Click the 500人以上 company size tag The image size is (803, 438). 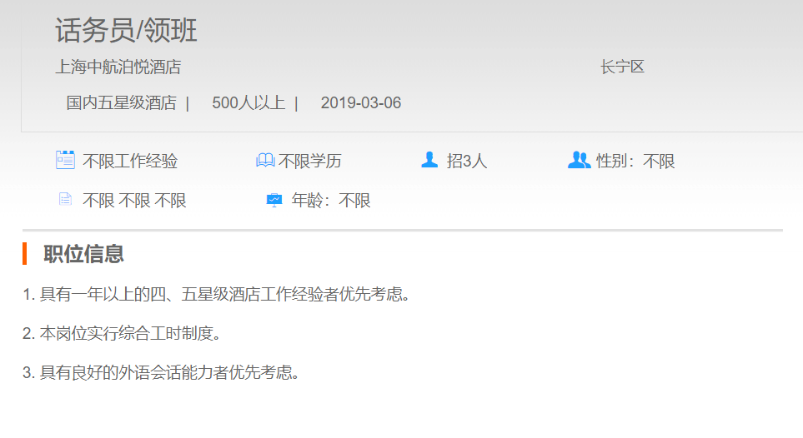248,103
